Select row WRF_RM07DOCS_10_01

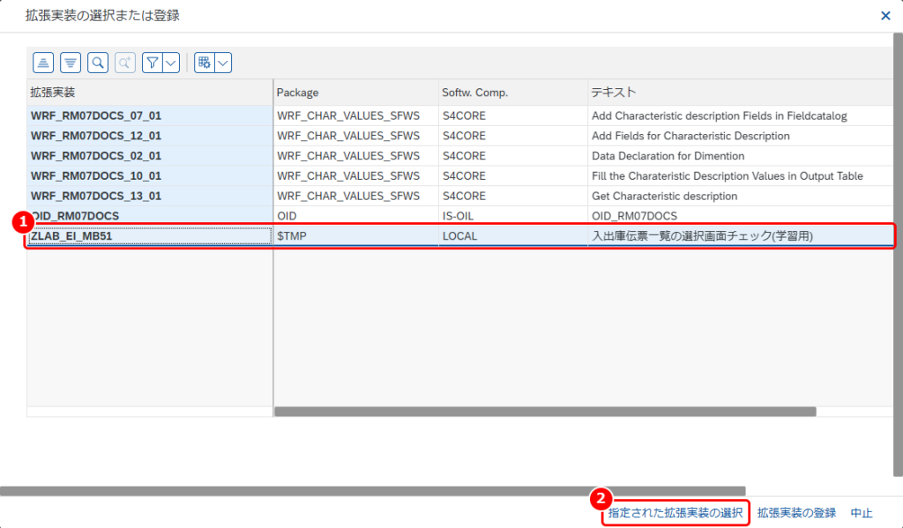150,176
